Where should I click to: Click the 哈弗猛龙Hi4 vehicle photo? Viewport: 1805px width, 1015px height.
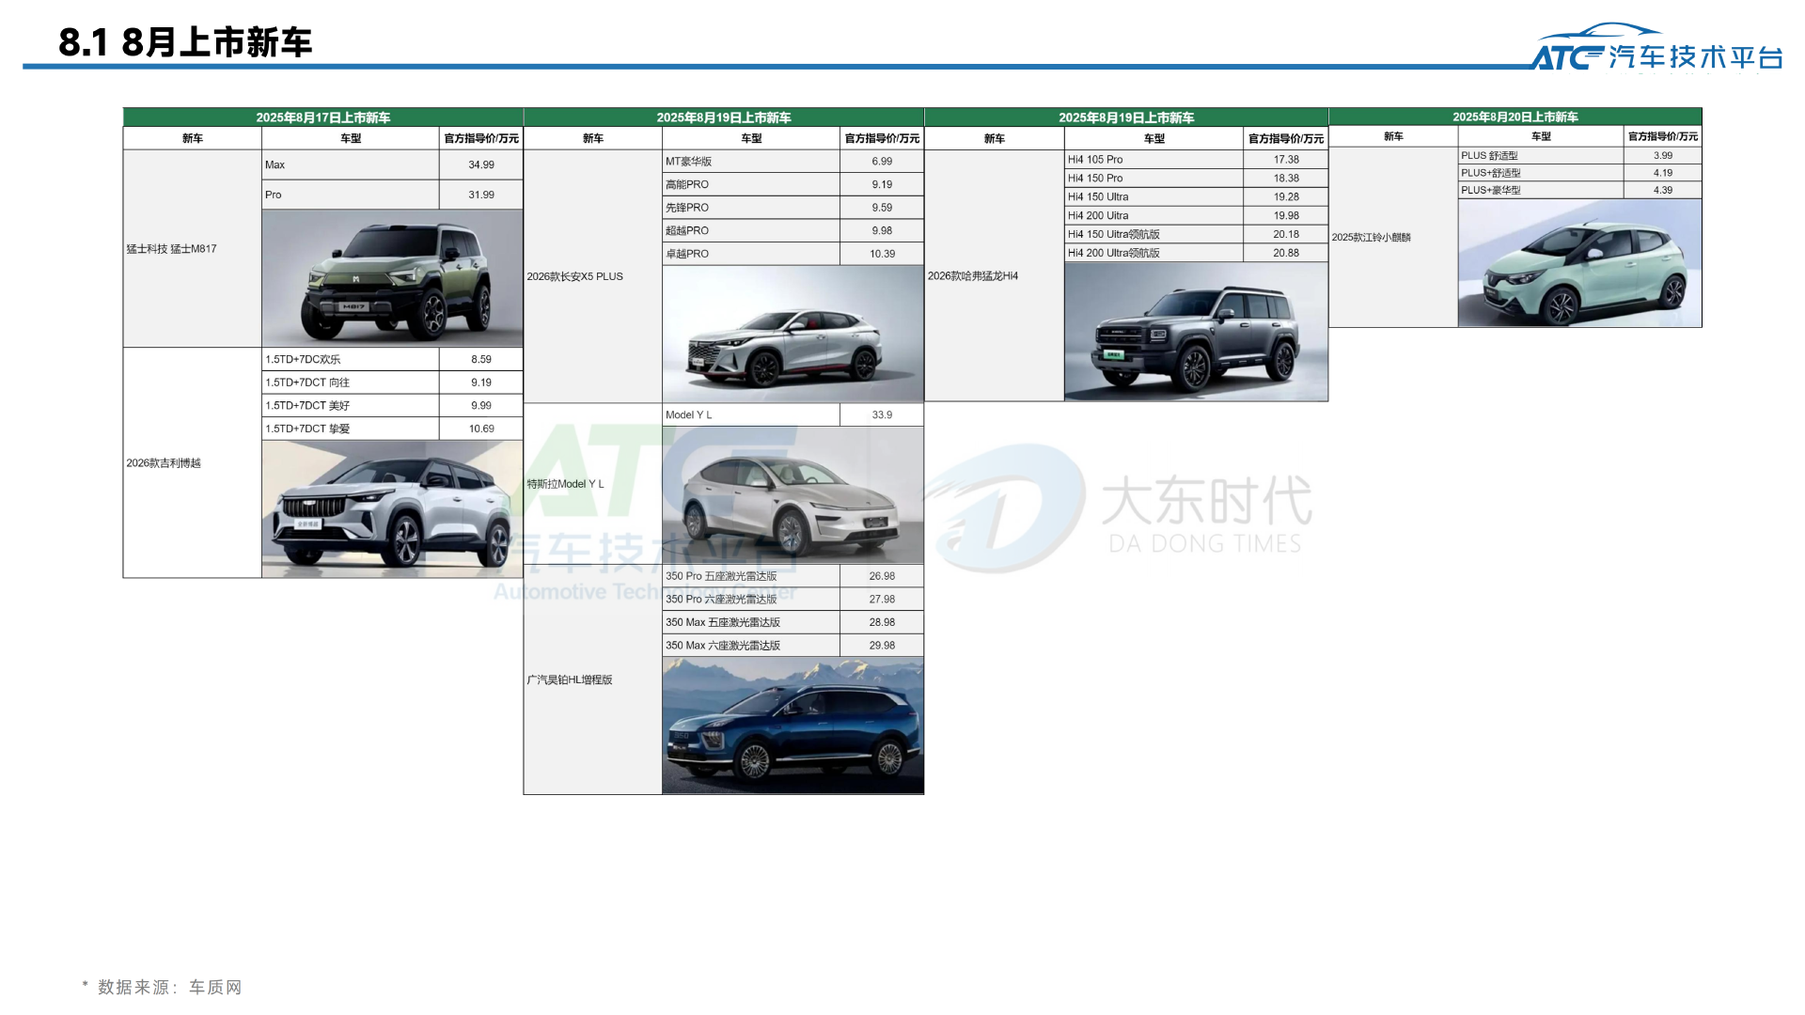[x=1196, y=334]
